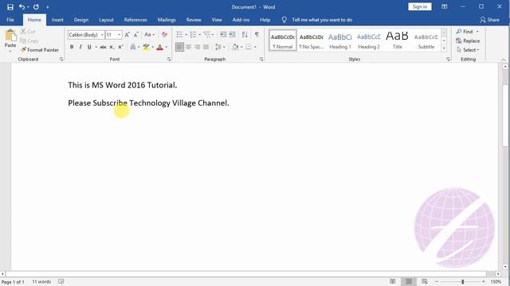
Task: Clear all formatting
Action: pyautogui.click(x=165, y=35)
